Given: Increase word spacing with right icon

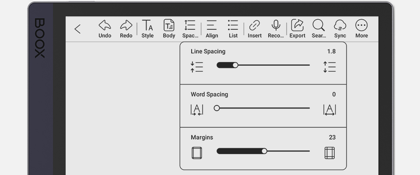Looking at the screenshot, I should pyautogui.click(x=329, y=110).
